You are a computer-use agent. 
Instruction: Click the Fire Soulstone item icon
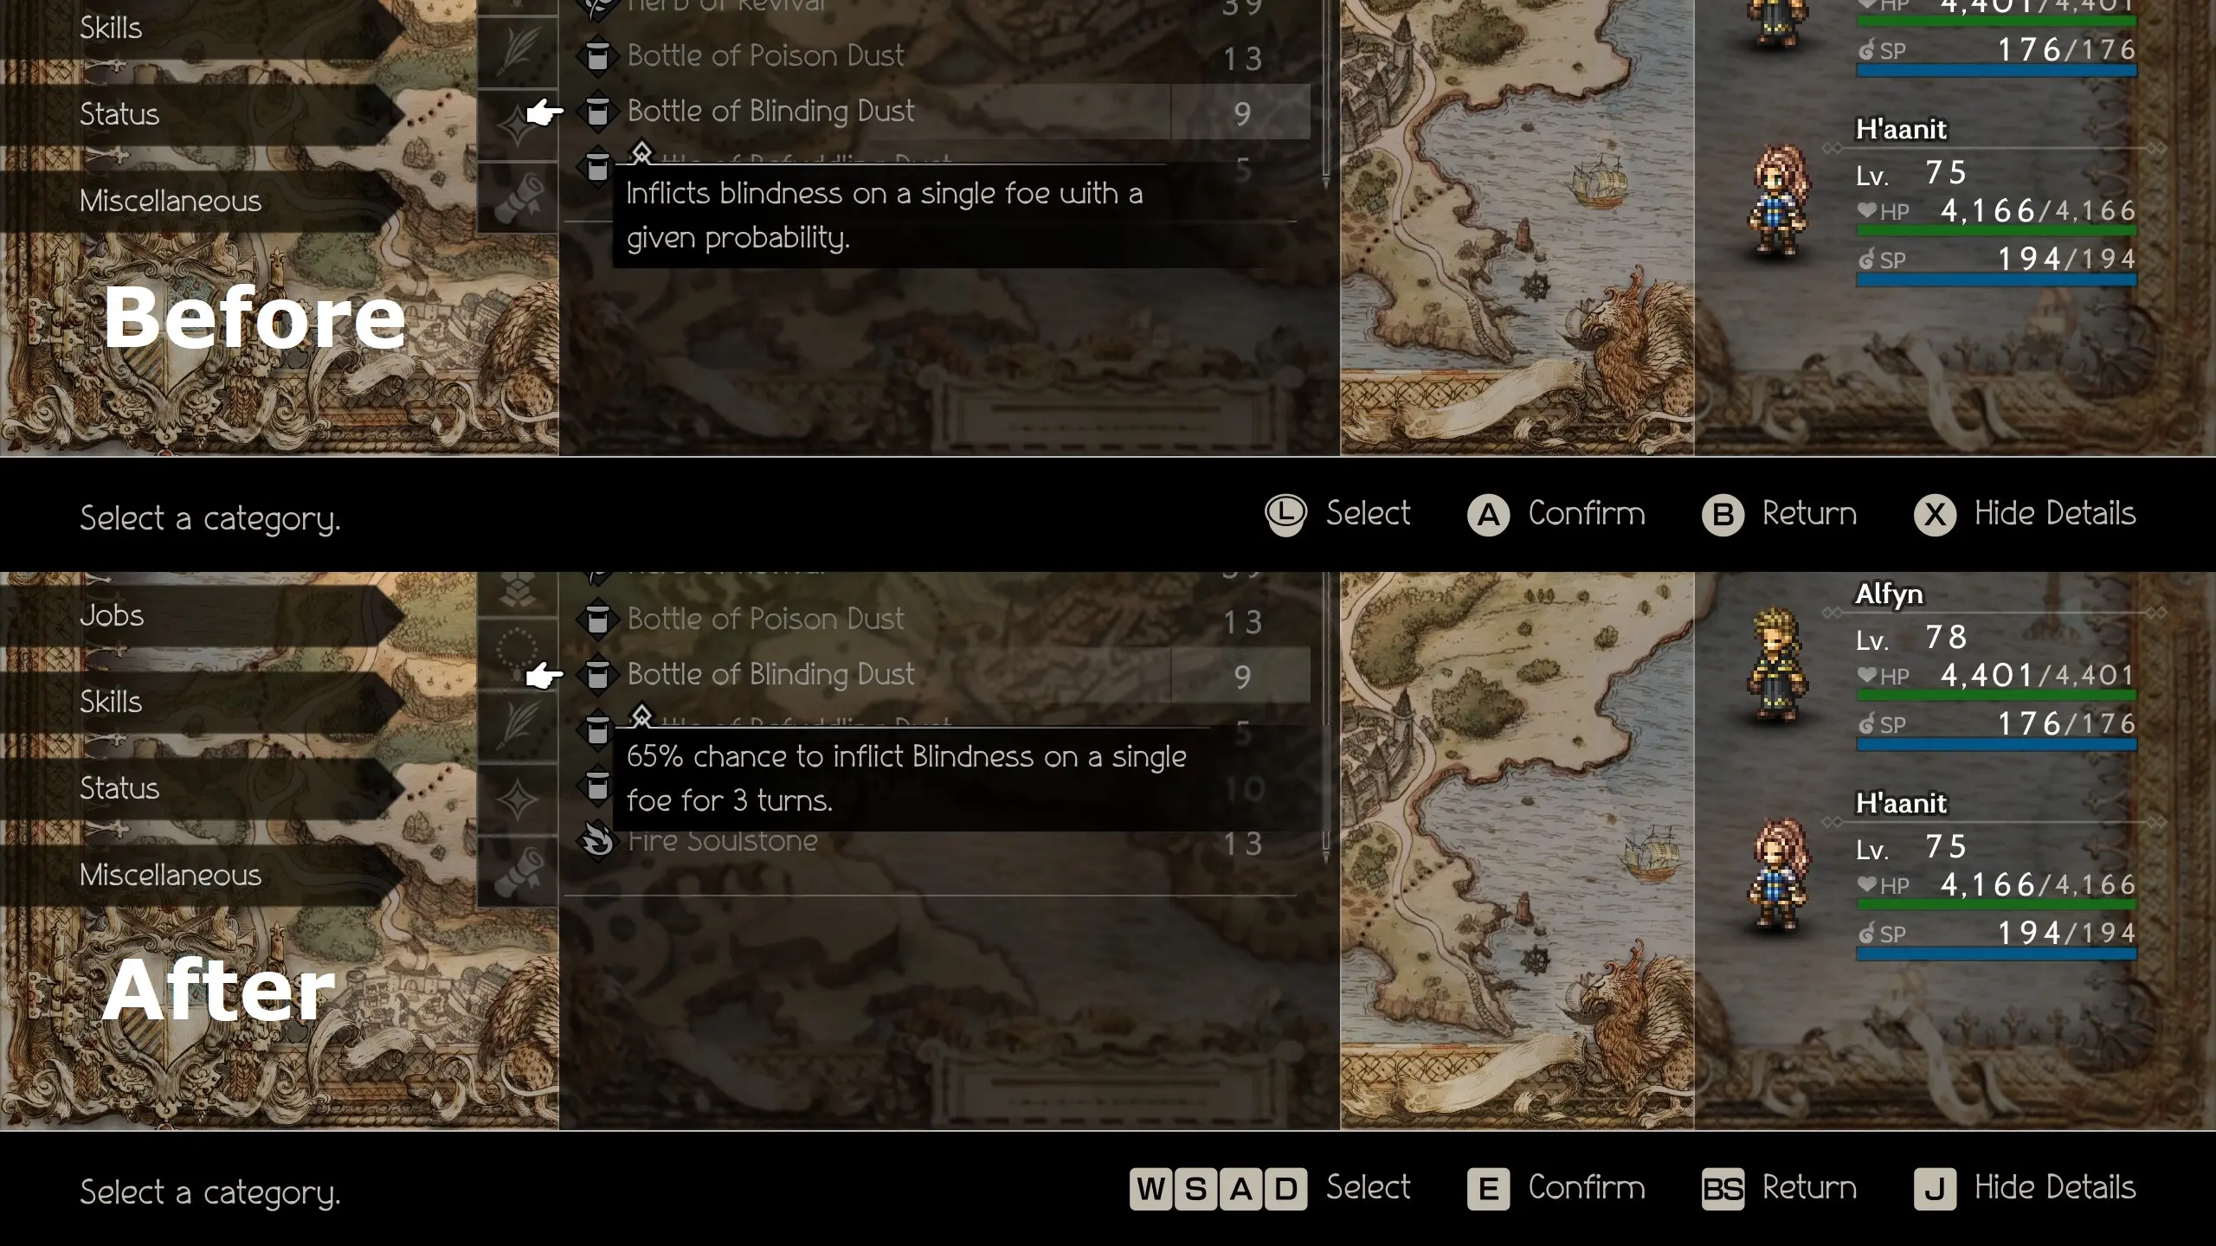coord(596,841)
